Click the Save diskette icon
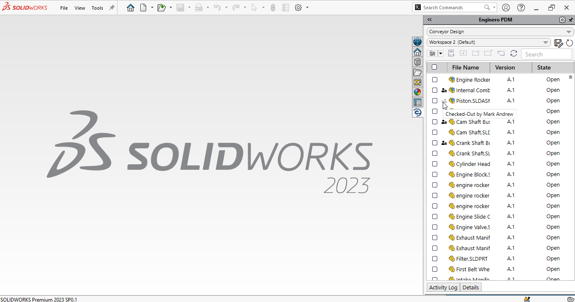The width and height of the screenshot is (575, 302). [x=180, y=8]
